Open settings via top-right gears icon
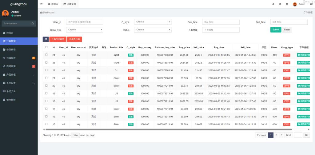 (311, 4)
